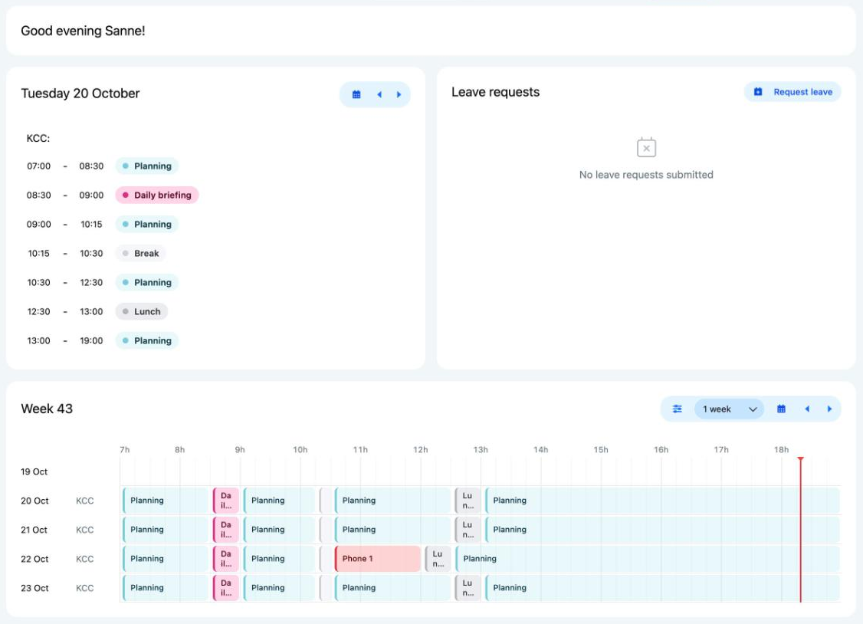
Task: Select the Lunch tag at 12:30
Action: pos(142,312)
